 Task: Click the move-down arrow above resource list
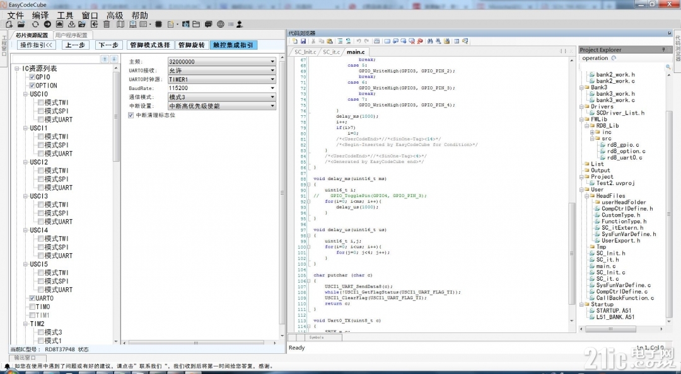click(113, 59)
